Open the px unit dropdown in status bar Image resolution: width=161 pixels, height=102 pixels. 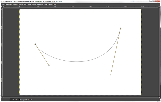12,100
